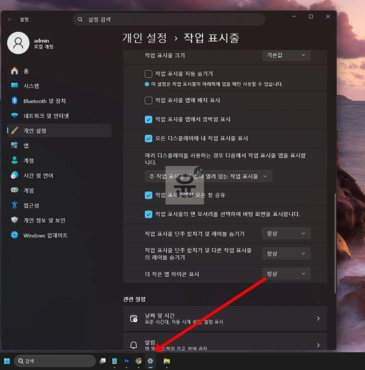This screenshot has width=365, height=370.
Task: Go to Bluetooth 및 장치 settings
Action: point(59,101)
